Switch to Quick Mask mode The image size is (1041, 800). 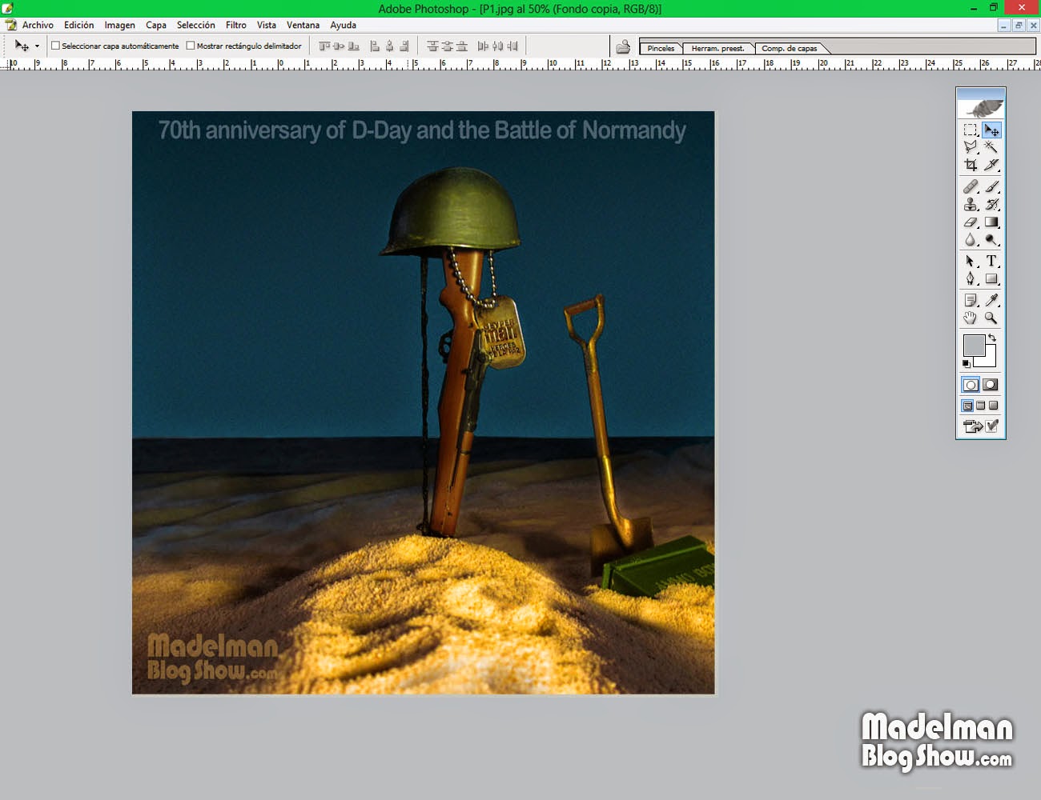(x=991, y=385)
